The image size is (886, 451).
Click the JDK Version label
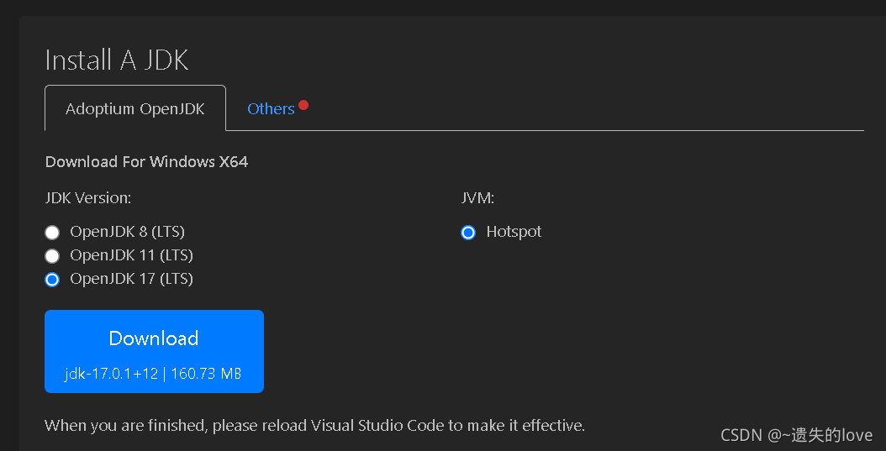(x=88, y=198)
